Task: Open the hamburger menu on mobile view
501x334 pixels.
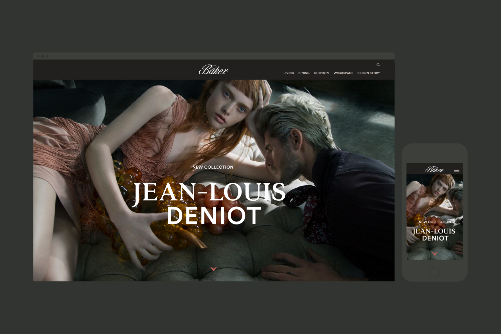Action: pyautogui.click(x=457, y=170)
